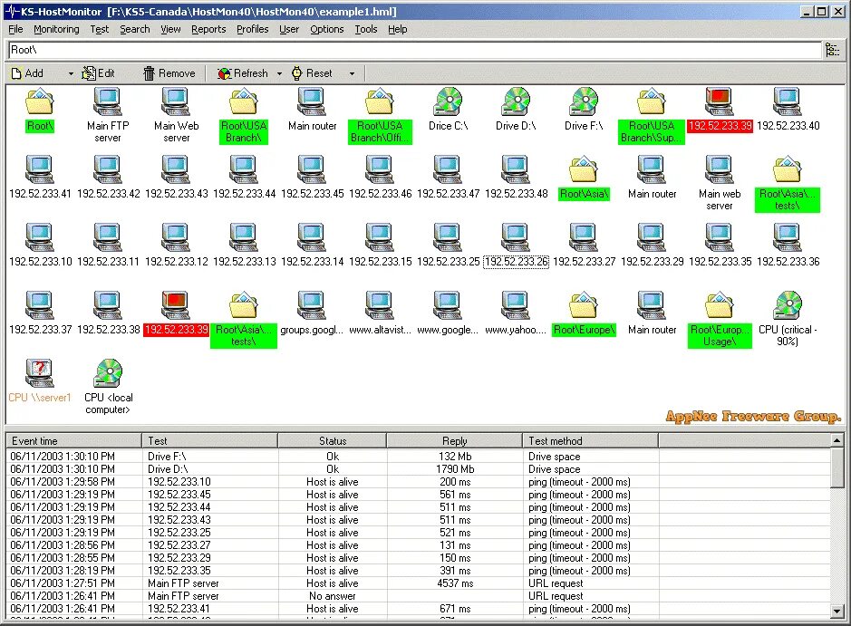Image resolution: width=851 pixels, height=626 pixels.
Task: Select the 192.52.233.38 computer icon
Action: tap(108, 306)
